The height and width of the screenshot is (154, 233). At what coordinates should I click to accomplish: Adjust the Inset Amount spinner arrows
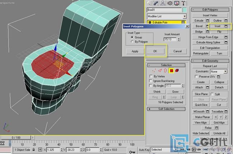click(179, 39)
